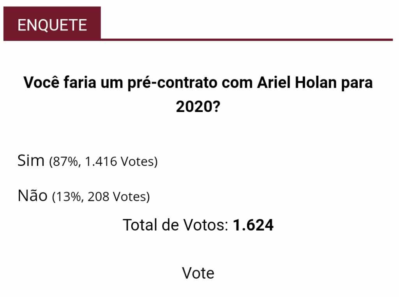Open the ENQUETE section header tab
This screenshot has height=297, width=399.
pyautogui.click(x=52, y=24)
